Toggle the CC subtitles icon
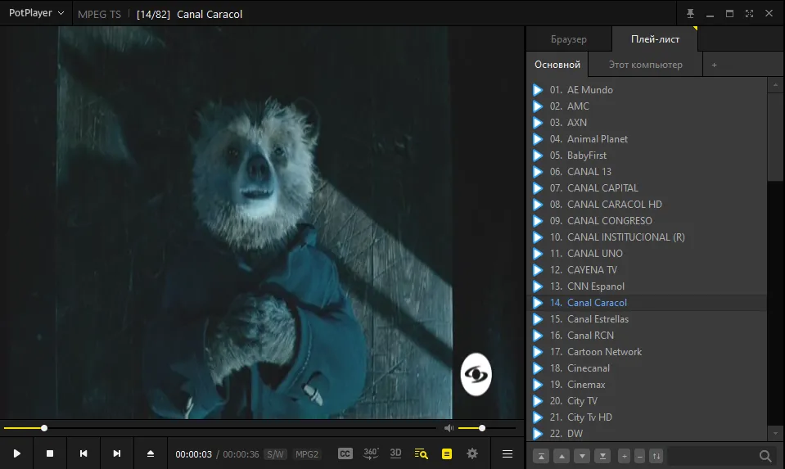785x469 pixels. coord(345,453)
